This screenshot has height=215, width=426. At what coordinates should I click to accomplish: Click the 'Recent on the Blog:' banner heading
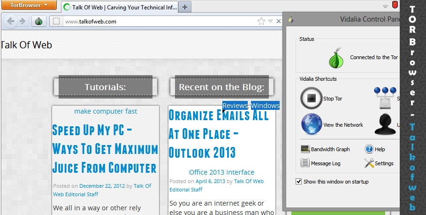[x=222, y=87]
